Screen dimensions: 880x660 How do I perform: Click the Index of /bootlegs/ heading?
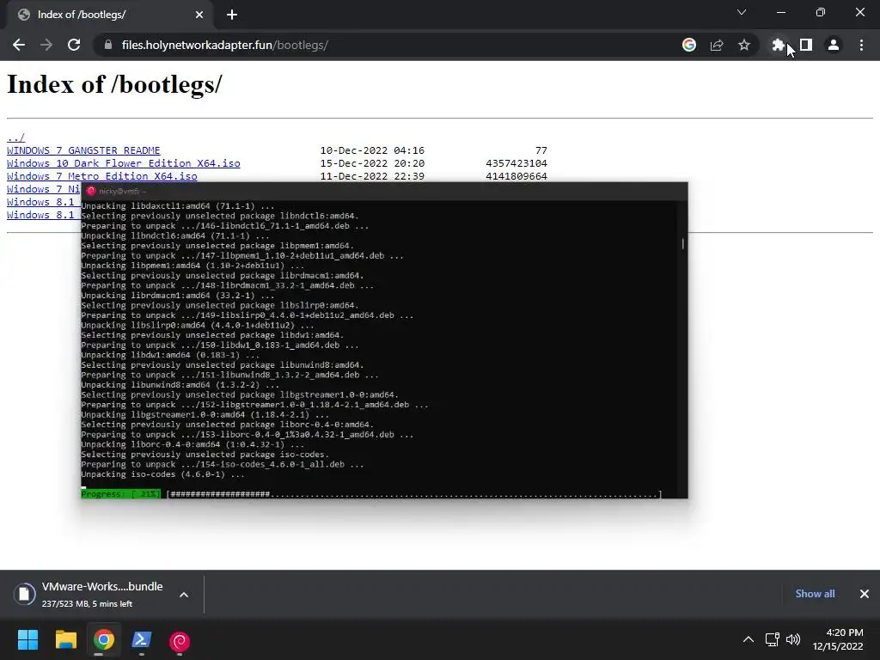(114, 84)
